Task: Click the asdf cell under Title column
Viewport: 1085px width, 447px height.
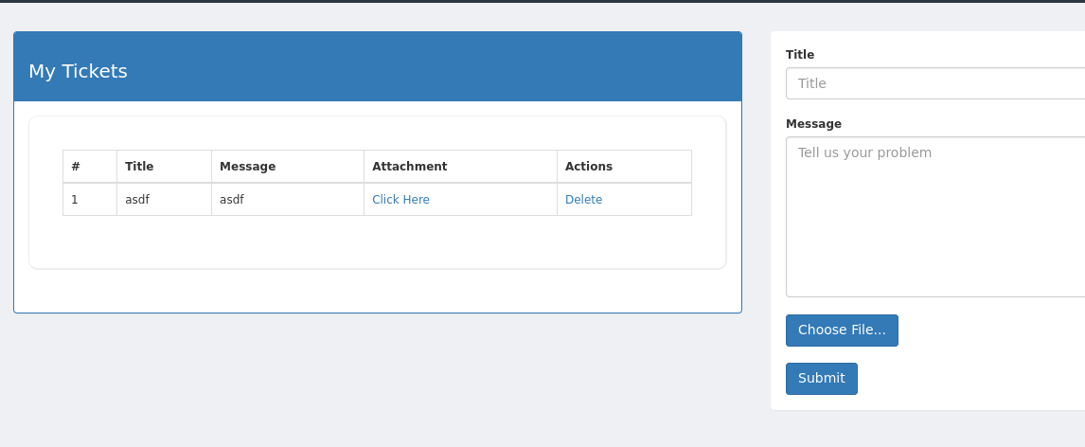Action: tap(137, 200)
